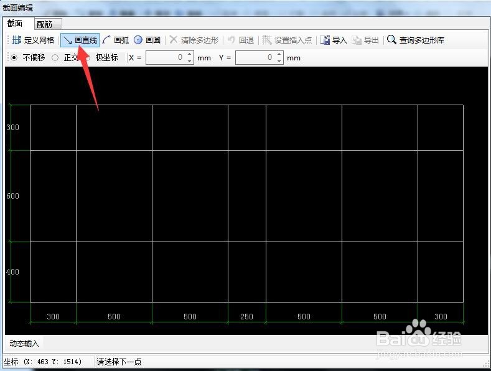Click the 导入 import button
This screenshot has height=371, width=491.
(334, 40)
